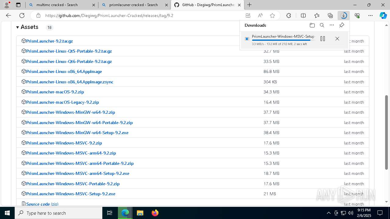Viewport: 390px width, 219px height.
Task: Switch to multimc cracked Search tab
Action: [62, 5]
